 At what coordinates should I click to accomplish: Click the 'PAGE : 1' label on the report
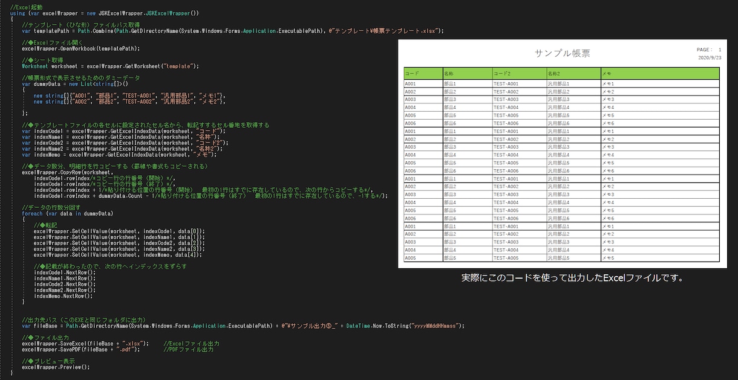click(x=709, y=50)
